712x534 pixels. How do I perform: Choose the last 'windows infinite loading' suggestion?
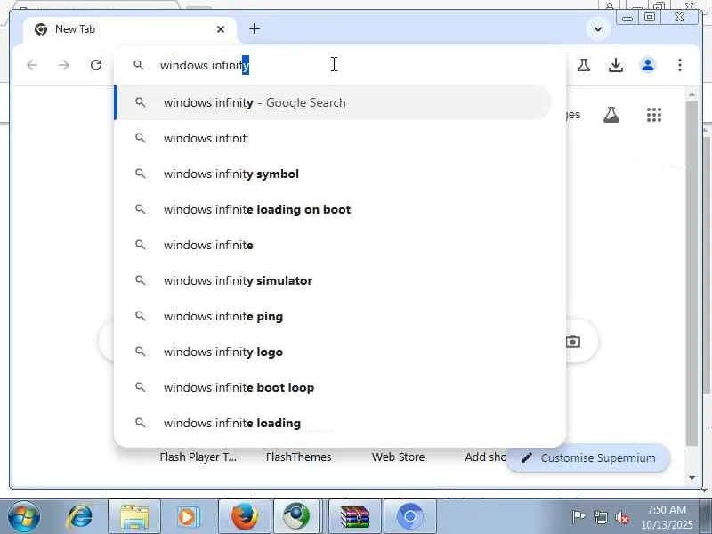(334, 423)
